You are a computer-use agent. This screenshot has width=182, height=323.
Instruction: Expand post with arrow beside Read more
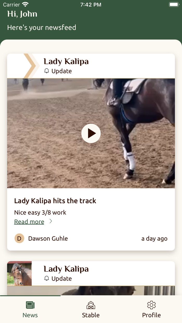click(51, 221)
